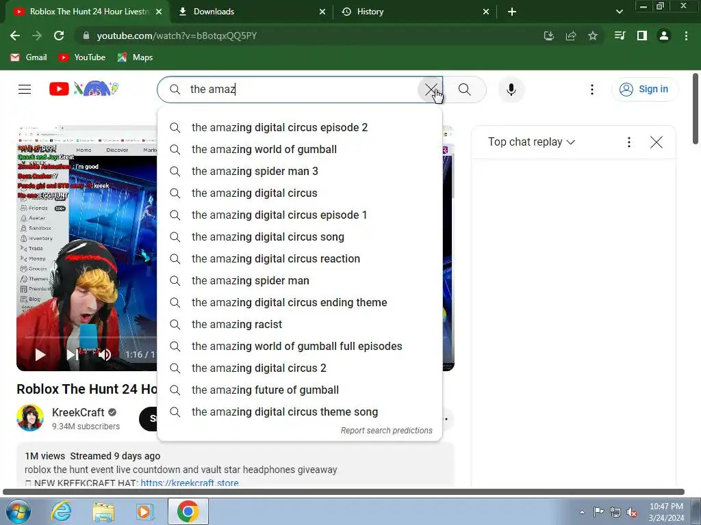Select suggestion amazing digital circus song
The width and height of the screenshot is (701, 525).
(300, 237)
